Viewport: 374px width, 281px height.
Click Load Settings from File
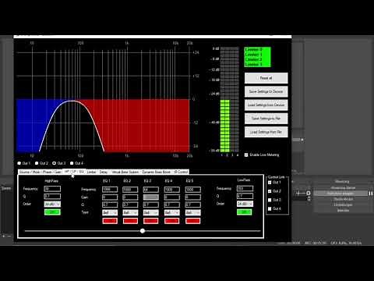tap(266, 132)
